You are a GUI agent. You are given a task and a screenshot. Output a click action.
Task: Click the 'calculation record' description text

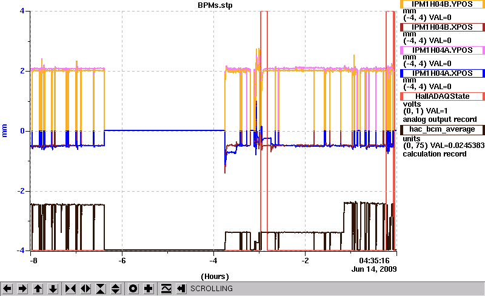434,154
